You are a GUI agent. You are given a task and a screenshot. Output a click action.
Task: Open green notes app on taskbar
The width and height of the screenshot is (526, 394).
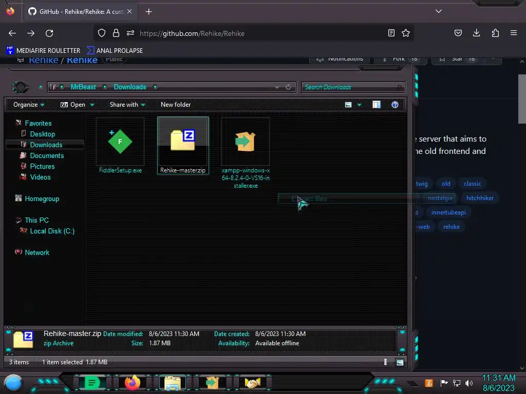92,383
